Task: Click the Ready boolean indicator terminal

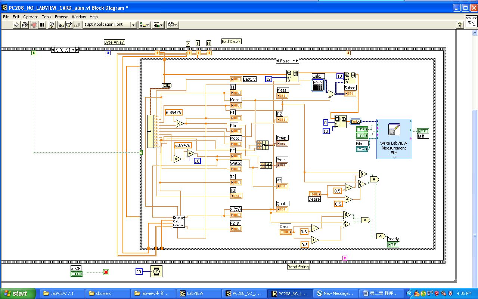Action: coord(393,244)
